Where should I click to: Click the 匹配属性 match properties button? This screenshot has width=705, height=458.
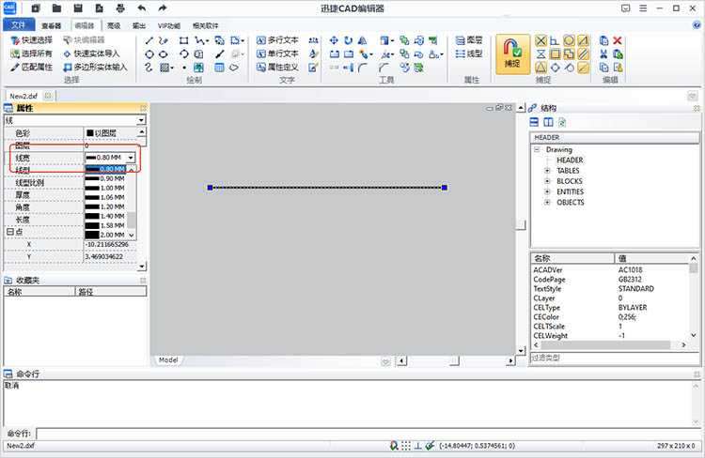(x=31, y=68)
